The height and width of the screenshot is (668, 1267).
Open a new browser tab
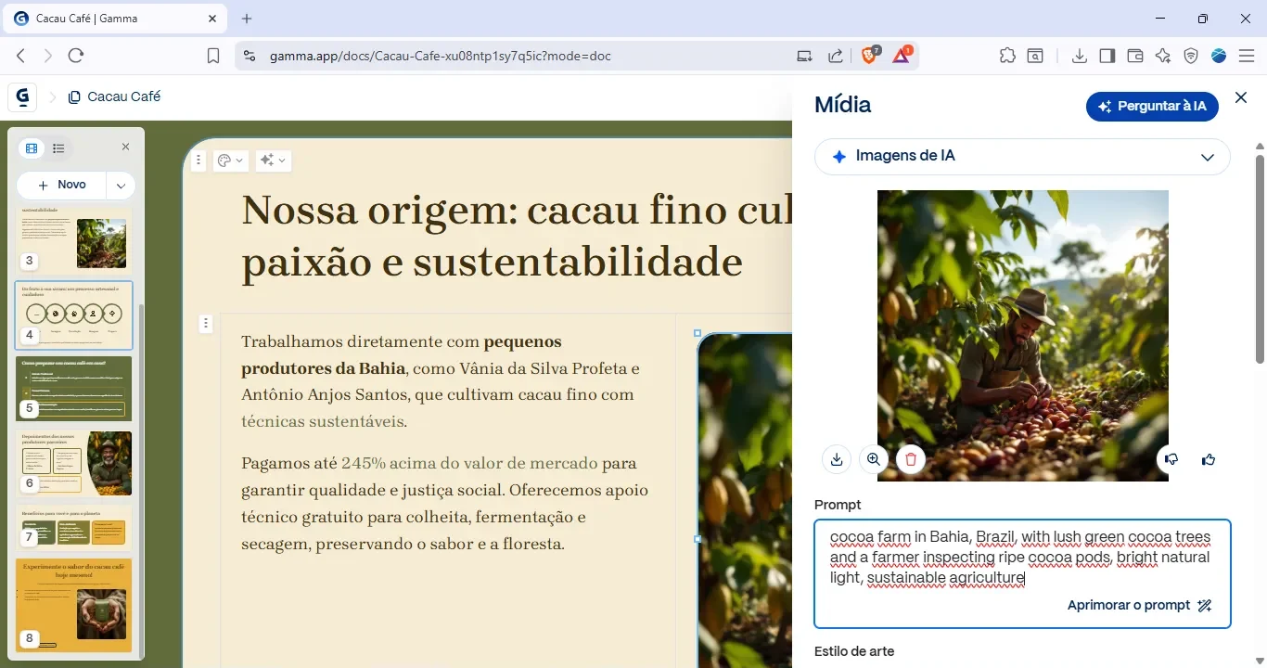click(x=247, y=19)
